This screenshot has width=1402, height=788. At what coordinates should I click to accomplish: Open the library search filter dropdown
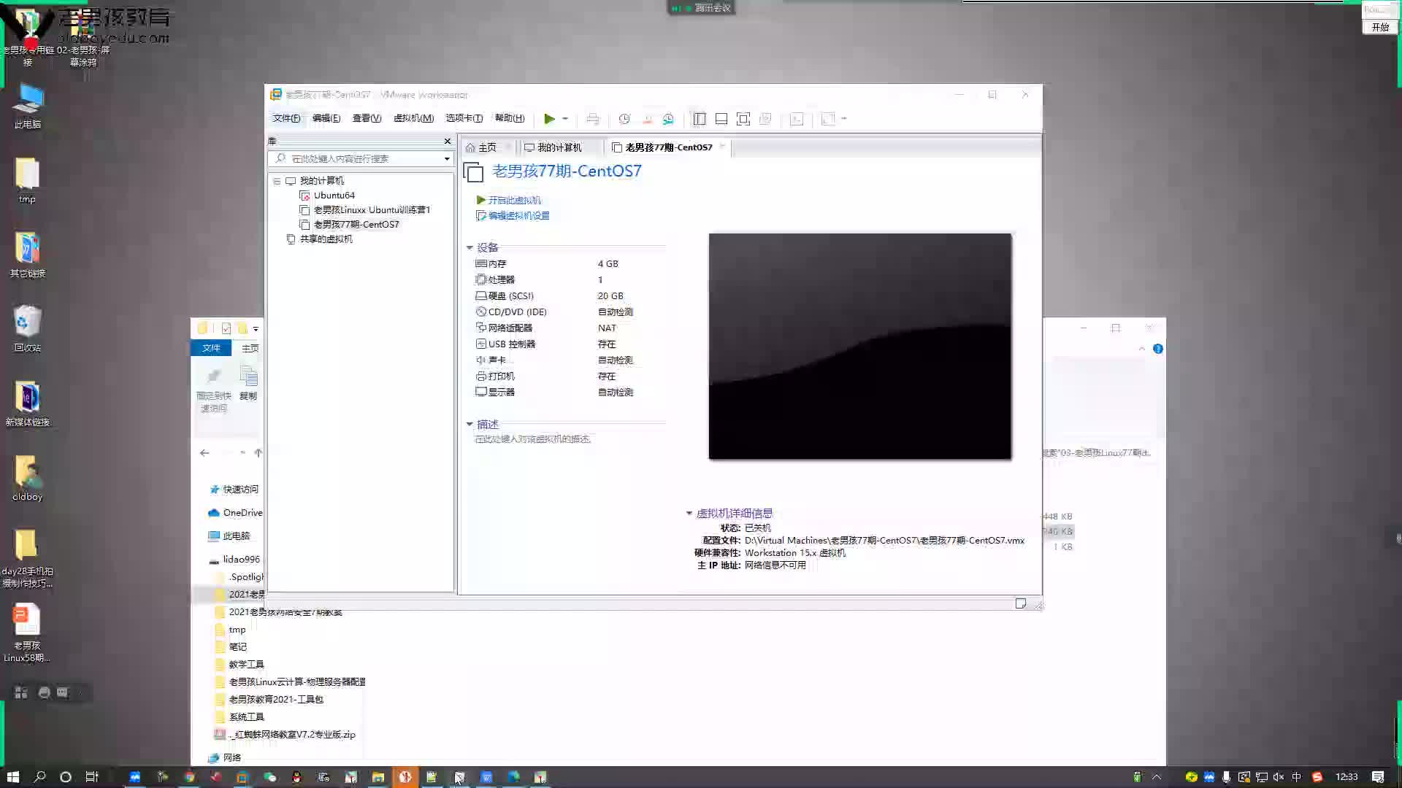click(447, 159)
